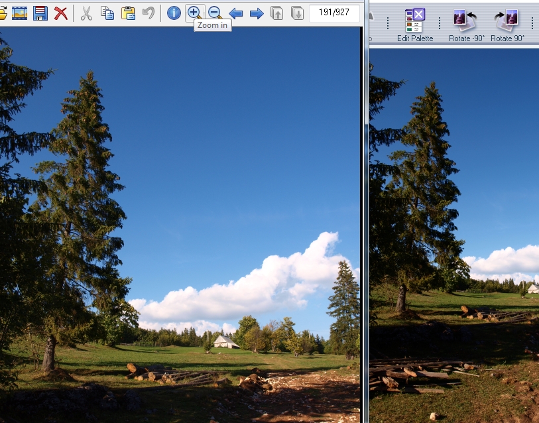Show image information with blue i icon
The height and width of the screenshot is (423, 539).
(174, 13)
